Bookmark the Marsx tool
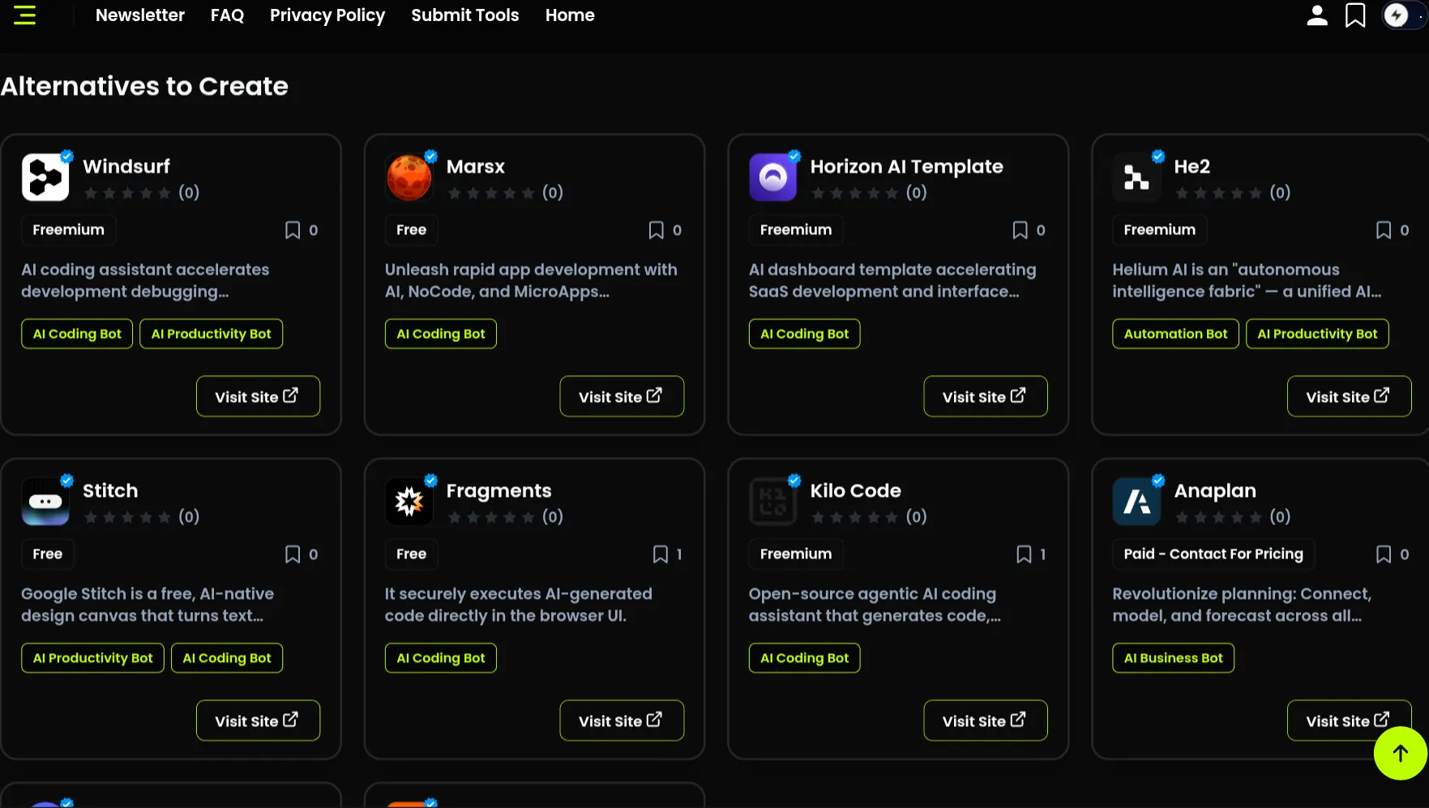This screenshot has height=808, width=1429. click(657, 230)
